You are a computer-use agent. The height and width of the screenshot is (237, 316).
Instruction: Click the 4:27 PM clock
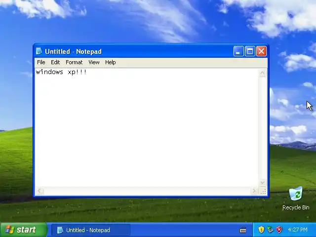(x=298, y=230)
